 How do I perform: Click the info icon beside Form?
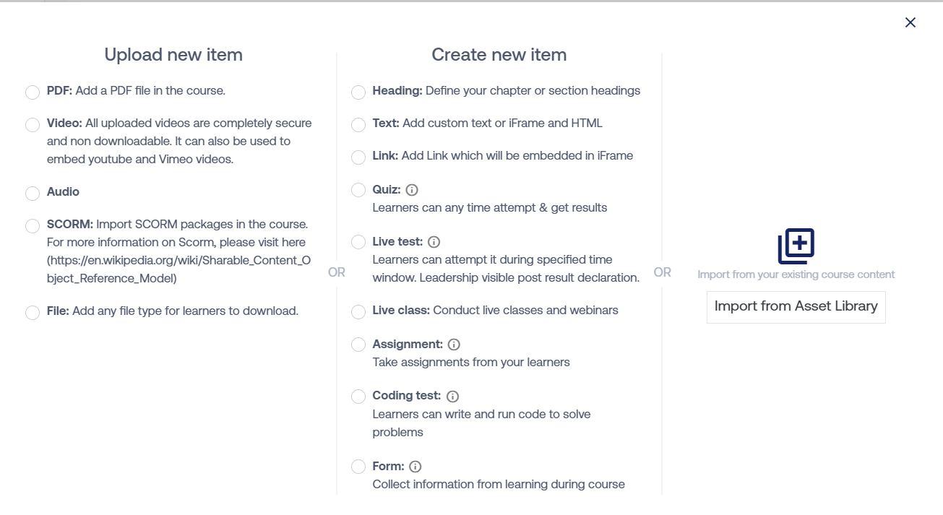[x=415, y=467]
